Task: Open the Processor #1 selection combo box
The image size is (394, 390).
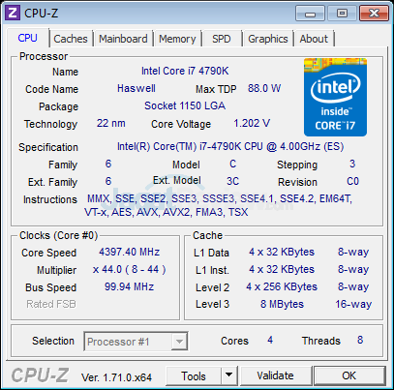Action: (136, 342)
